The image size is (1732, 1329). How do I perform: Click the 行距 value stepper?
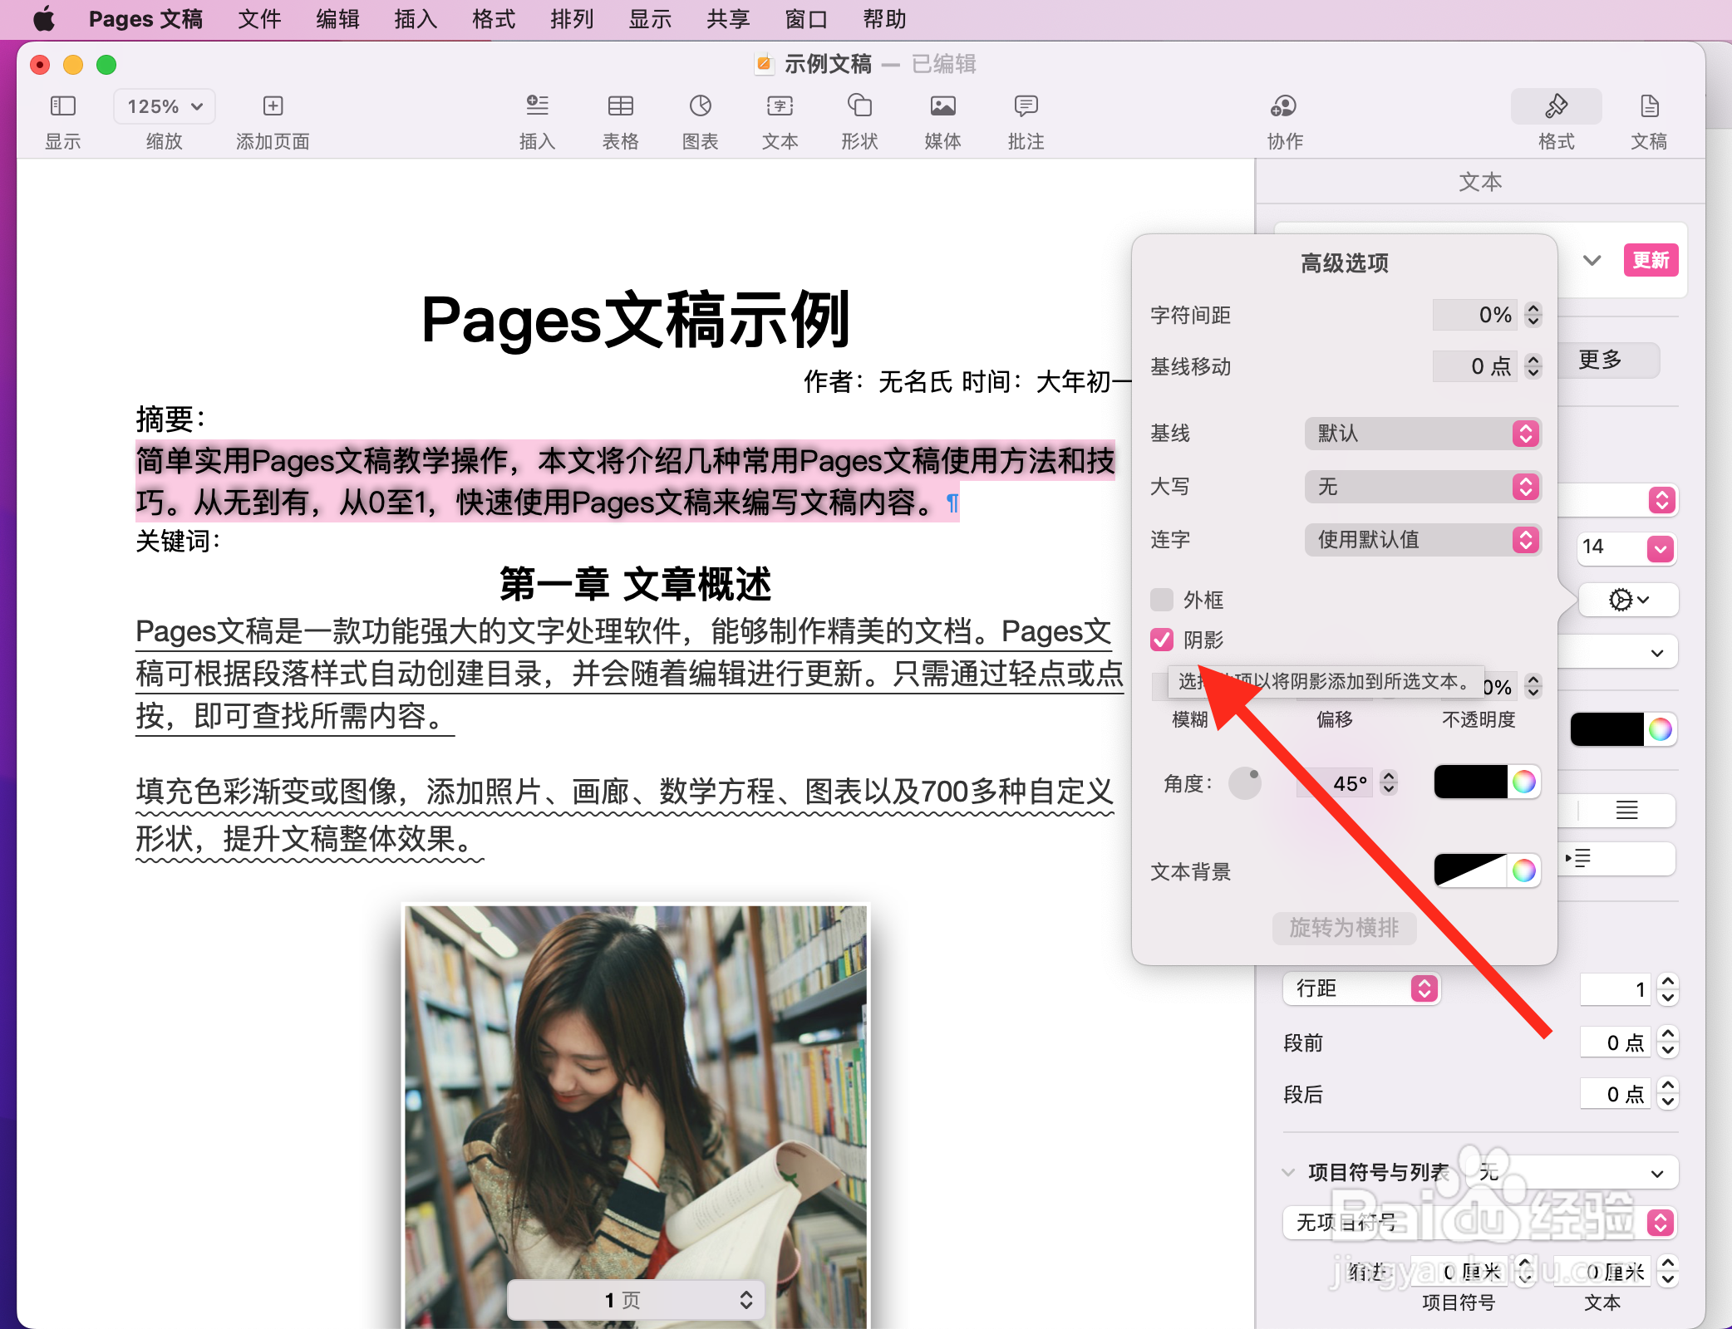1668,988
